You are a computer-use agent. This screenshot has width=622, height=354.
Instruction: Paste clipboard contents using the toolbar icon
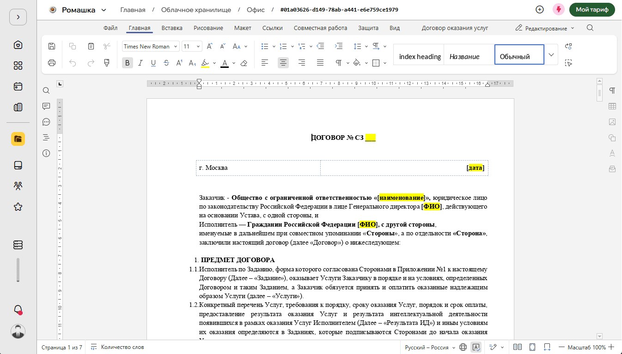pyautogui.click(x=91, y=46)
